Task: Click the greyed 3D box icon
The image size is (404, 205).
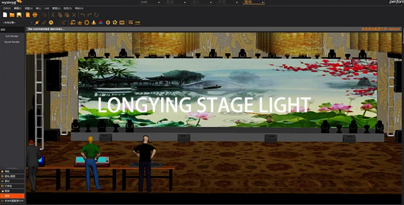Action: click(x=44, y=15)
